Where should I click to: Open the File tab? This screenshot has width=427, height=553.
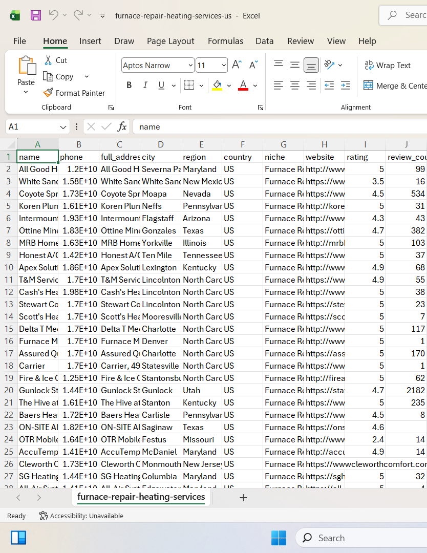tap(20, 41)
